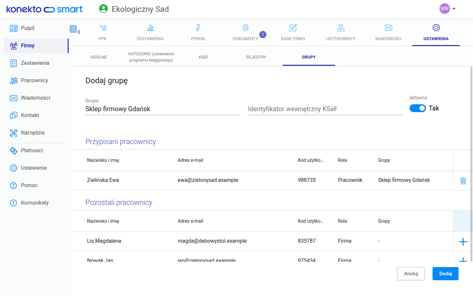
Task: Open Ustawienia in the sidebar
Action: (36, 168)
